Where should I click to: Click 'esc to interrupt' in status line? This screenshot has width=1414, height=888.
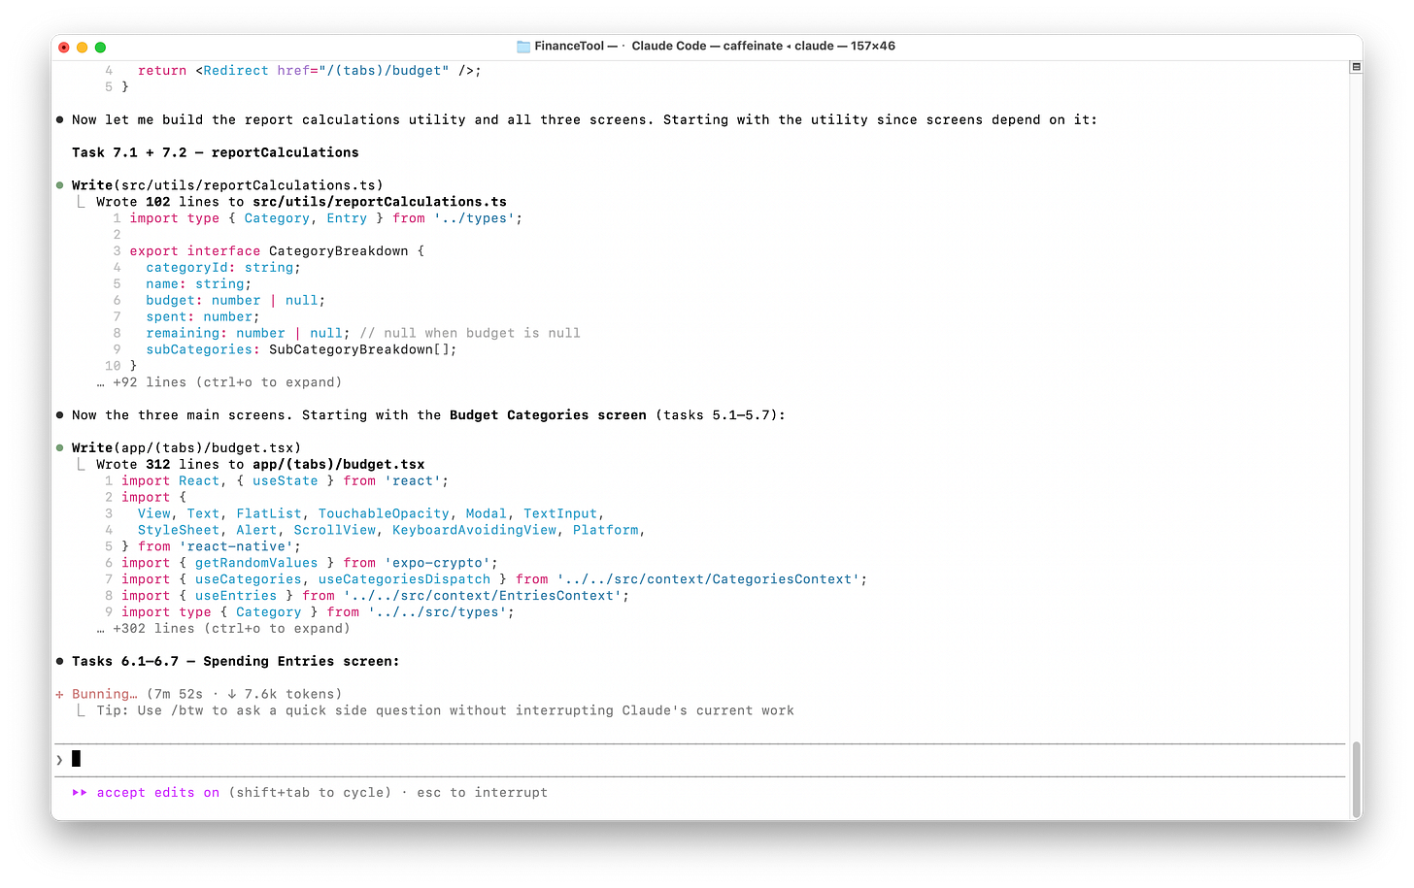click(x=483, y=793)
